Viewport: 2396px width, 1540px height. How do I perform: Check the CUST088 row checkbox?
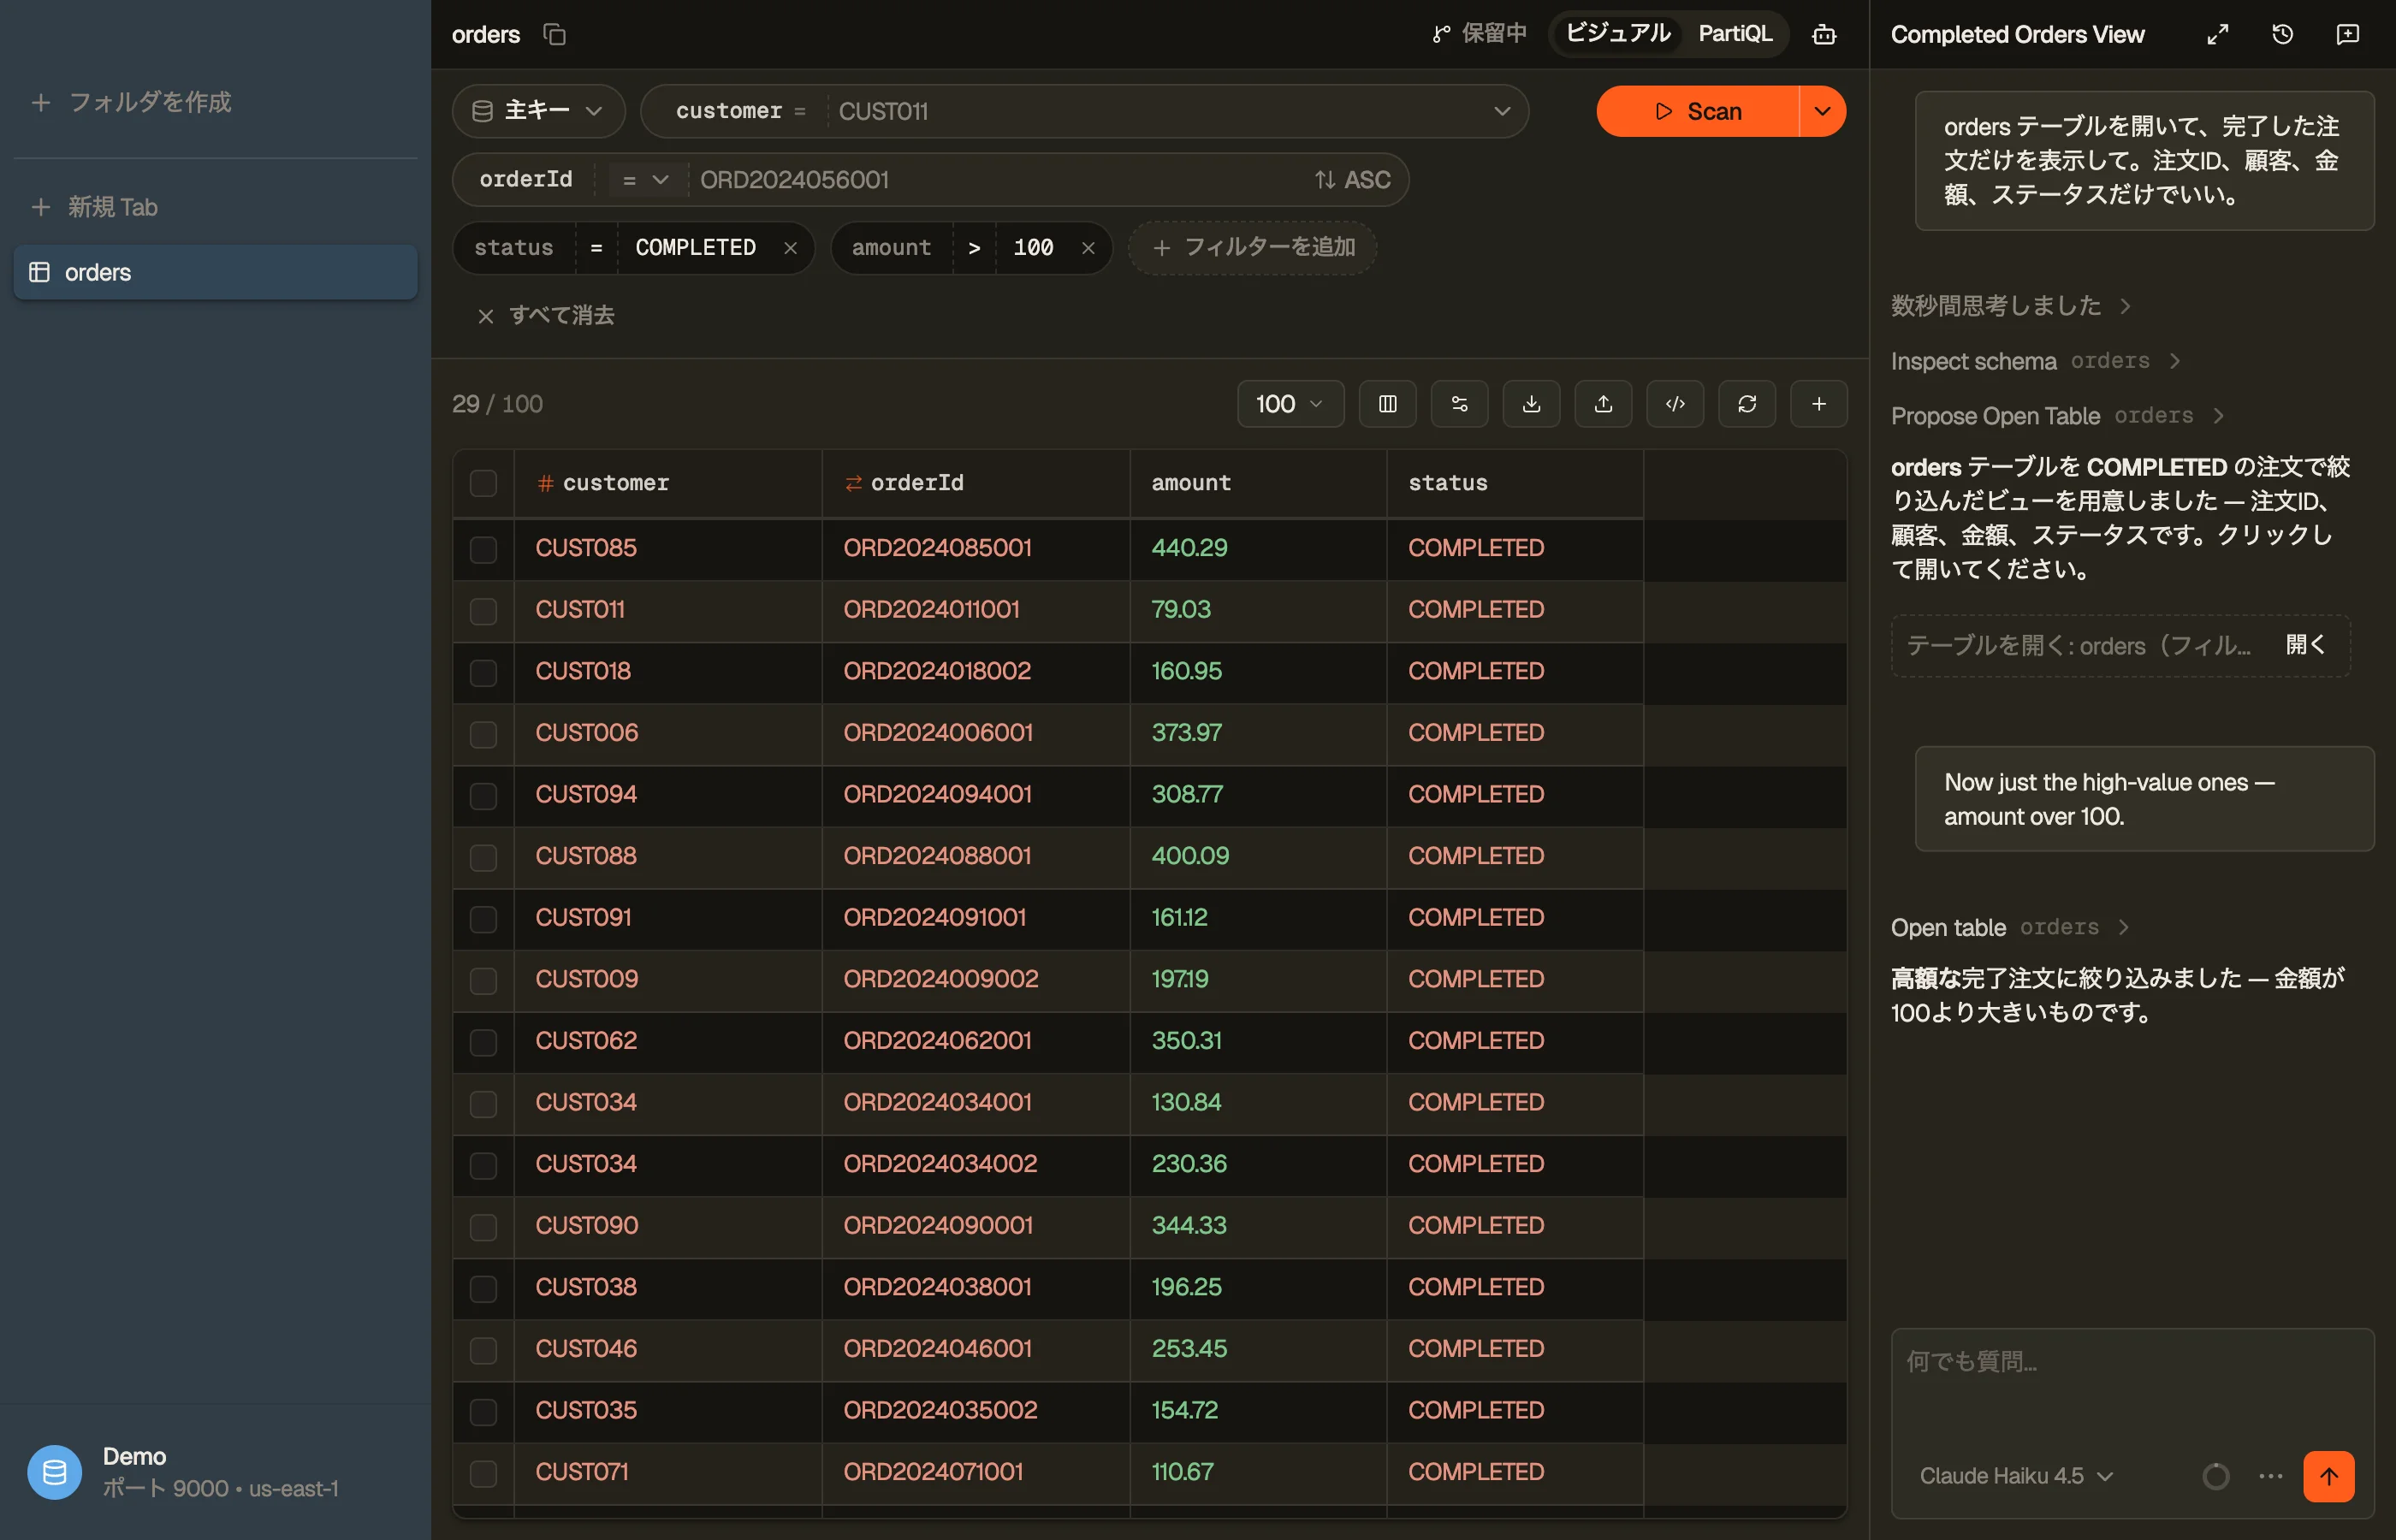483,857
